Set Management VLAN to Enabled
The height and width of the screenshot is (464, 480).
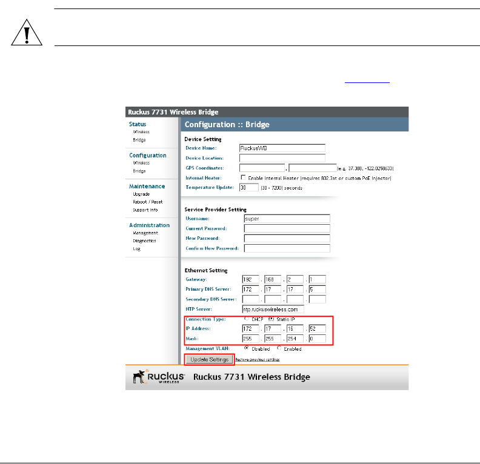pyautogui.click(x=279, y=348)
